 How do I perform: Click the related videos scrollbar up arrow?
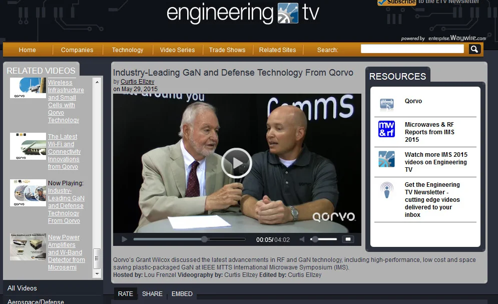point(97,82)
